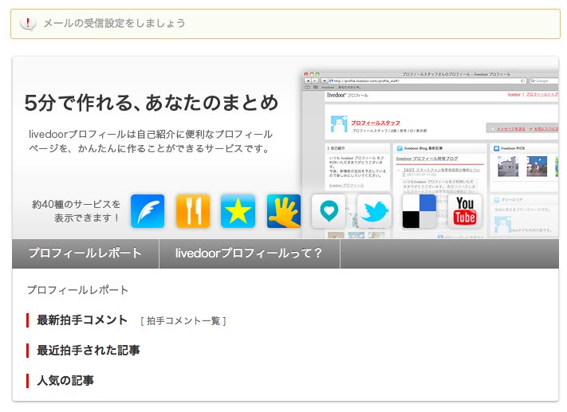The image size is (567, 412).
Task: Click the 約40種のサービスを表示できます text
Action: point(76,211)
